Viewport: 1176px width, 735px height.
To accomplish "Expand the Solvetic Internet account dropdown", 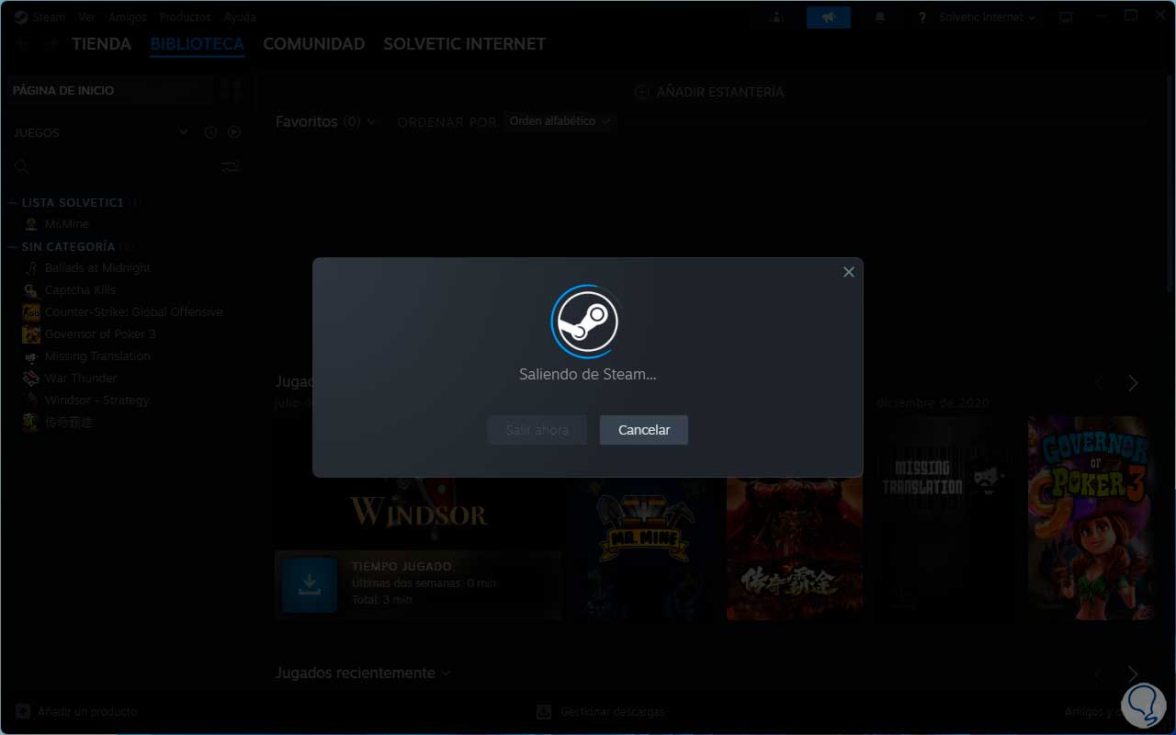I will point(987,17).
